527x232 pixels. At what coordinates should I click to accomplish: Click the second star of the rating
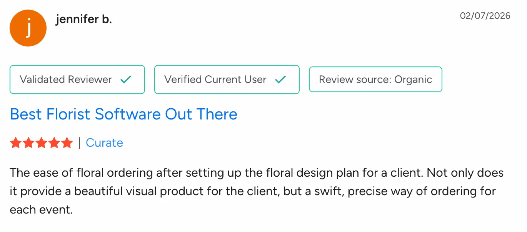coord(28,143)
